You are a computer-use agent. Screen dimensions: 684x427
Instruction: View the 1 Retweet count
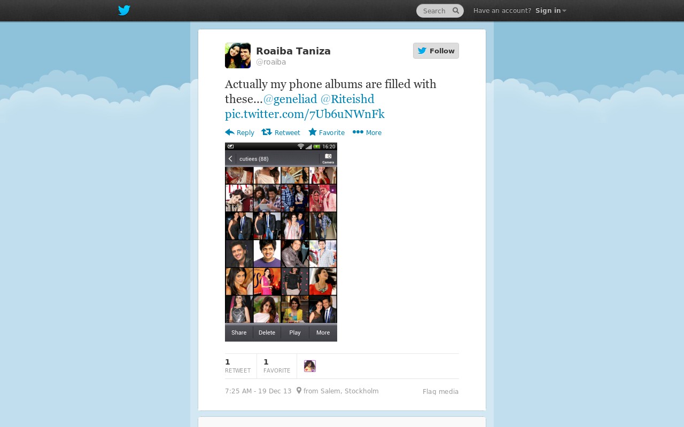point(238,366)
